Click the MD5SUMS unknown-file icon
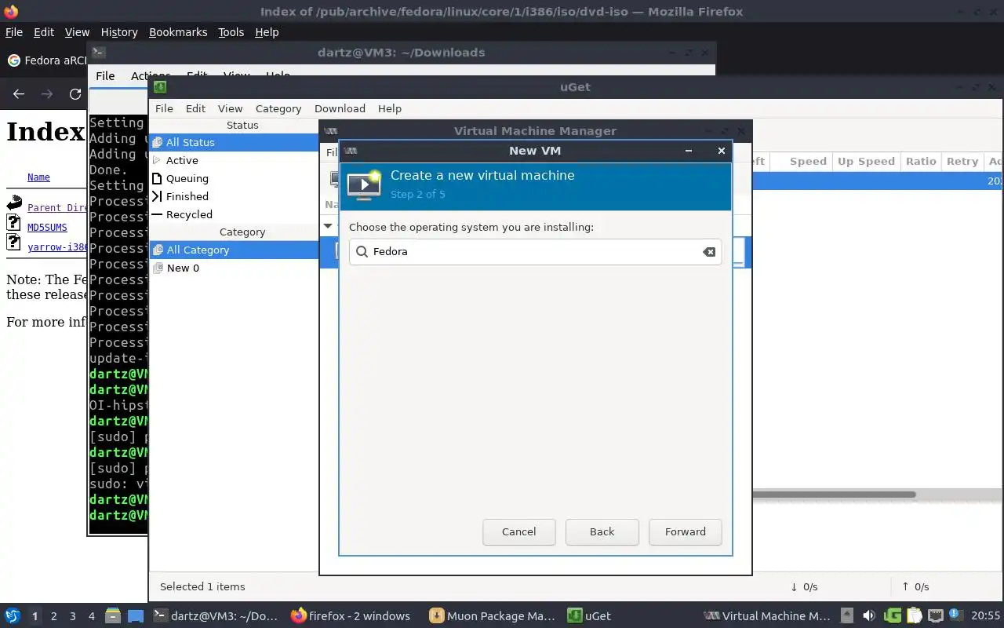 coord(14,224)
